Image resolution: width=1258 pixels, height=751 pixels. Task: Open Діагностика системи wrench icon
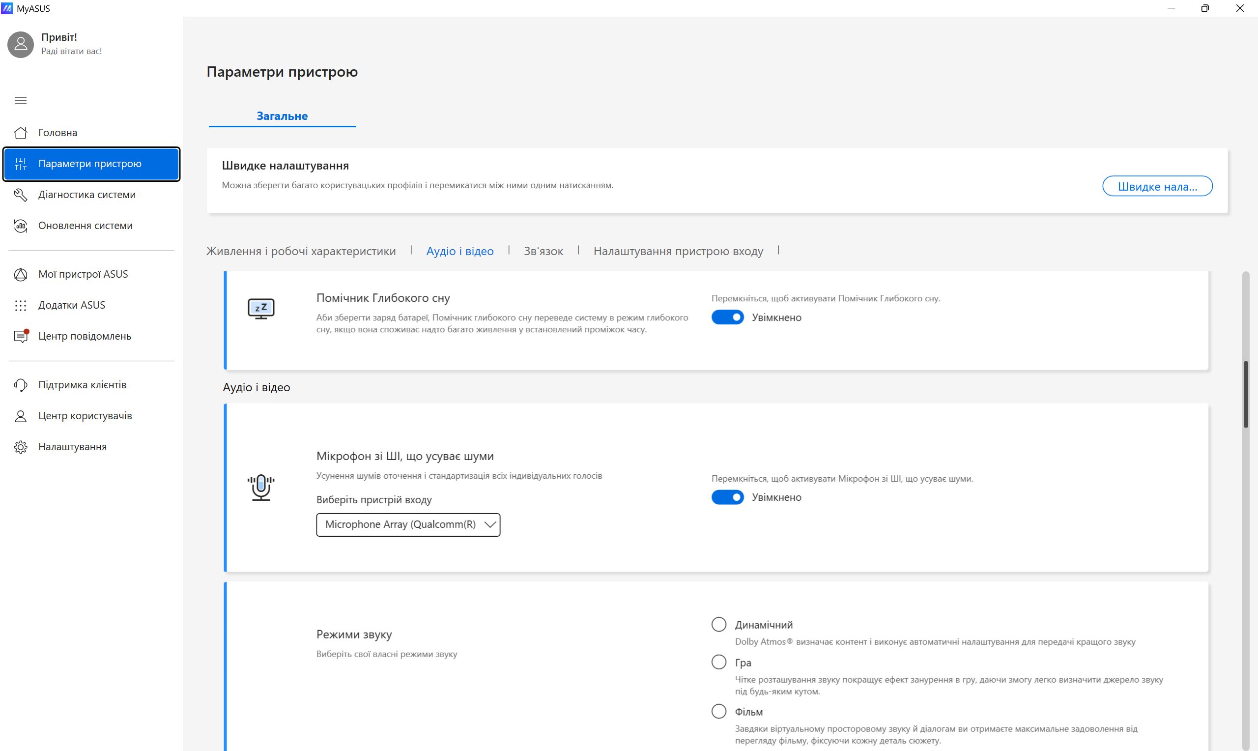click(x=21, y=195)
